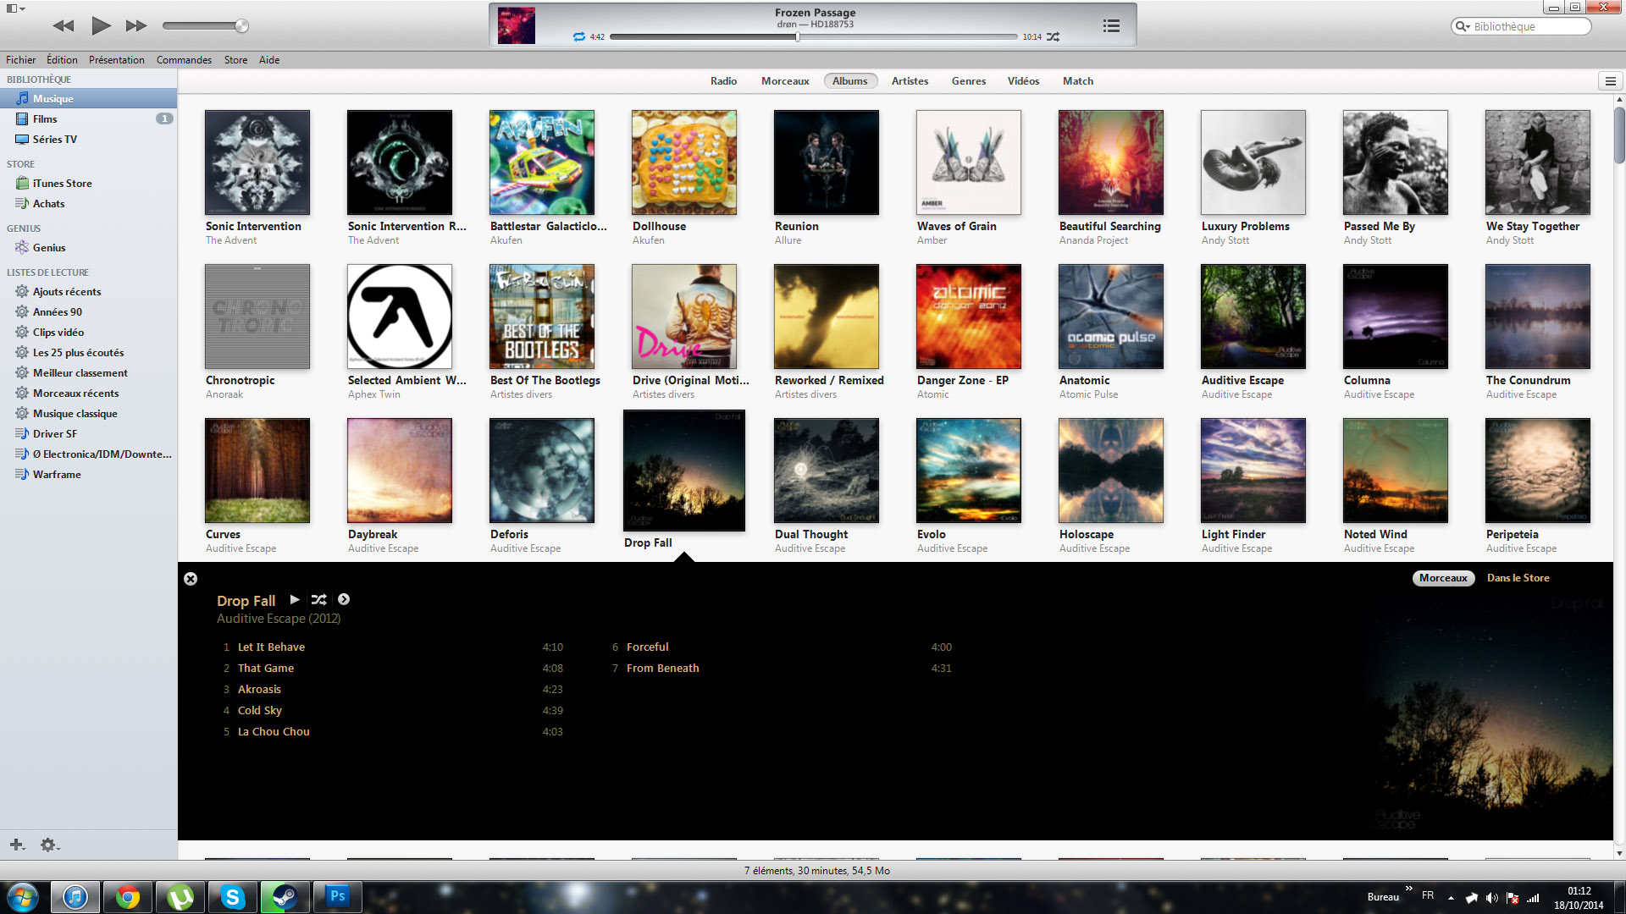
Task: Open the Drop Fall arrow options menu
Action: [x=344, y=599]
